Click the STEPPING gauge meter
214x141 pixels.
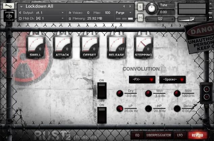[x=143, y=46]
